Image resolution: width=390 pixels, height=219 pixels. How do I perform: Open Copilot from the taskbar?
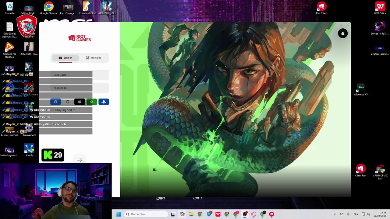click(x=182, y=214)
